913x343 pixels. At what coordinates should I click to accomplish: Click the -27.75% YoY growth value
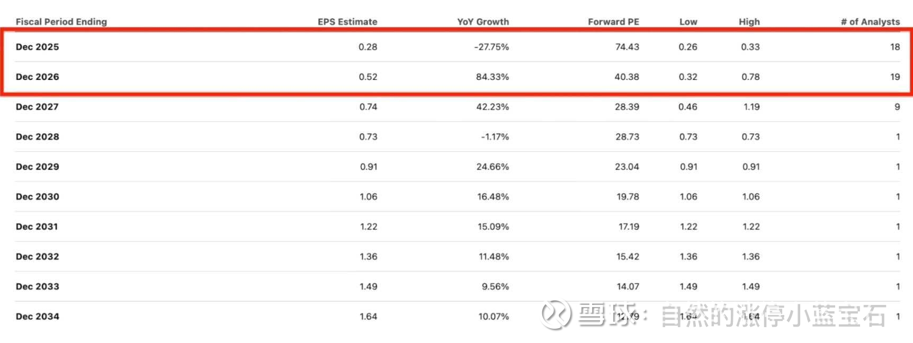491,47
